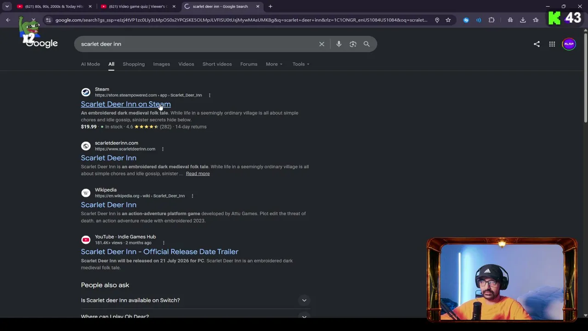Open the Wikipedia 'Scarlet Deer Inn' link

pos(108,205)
